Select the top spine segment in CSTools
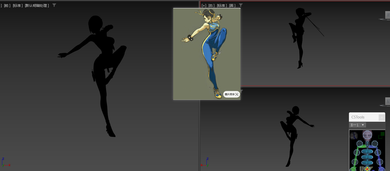The width and height of the screenshot is (390, 171). click(x=367, y=152)
